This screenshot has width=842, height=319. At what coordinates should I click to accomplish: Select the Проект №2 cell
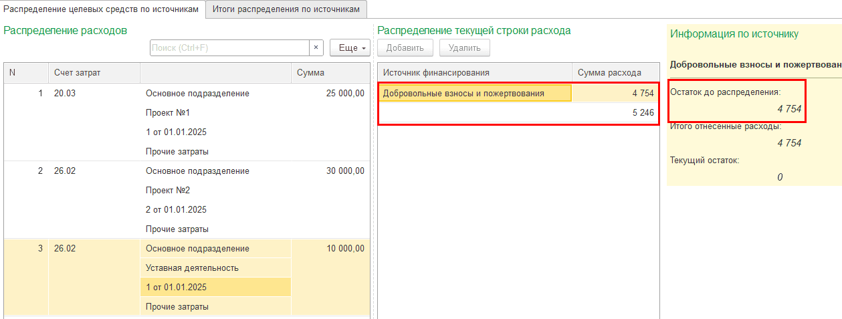215,191
